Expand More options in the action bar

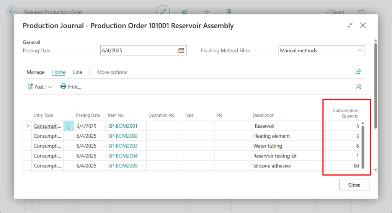pyautogui.click(x=112, y=72)
